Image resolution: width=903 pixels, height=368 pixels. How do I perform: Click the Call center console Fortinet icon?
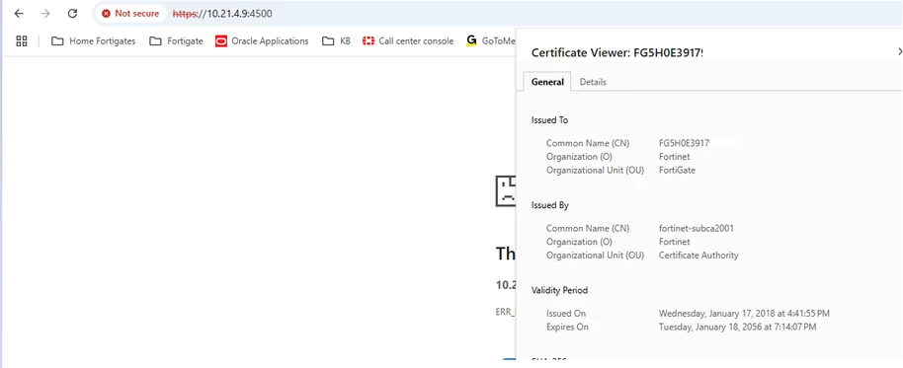[x=369, y=40]
